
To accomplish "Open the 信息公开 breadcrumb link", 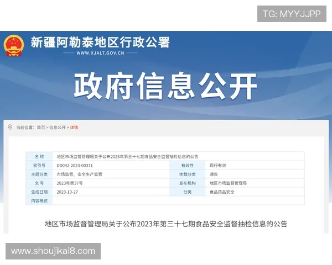I will 58,128.
